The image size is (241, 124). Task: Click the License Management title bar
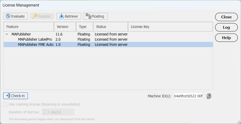[x=121, y=5]
